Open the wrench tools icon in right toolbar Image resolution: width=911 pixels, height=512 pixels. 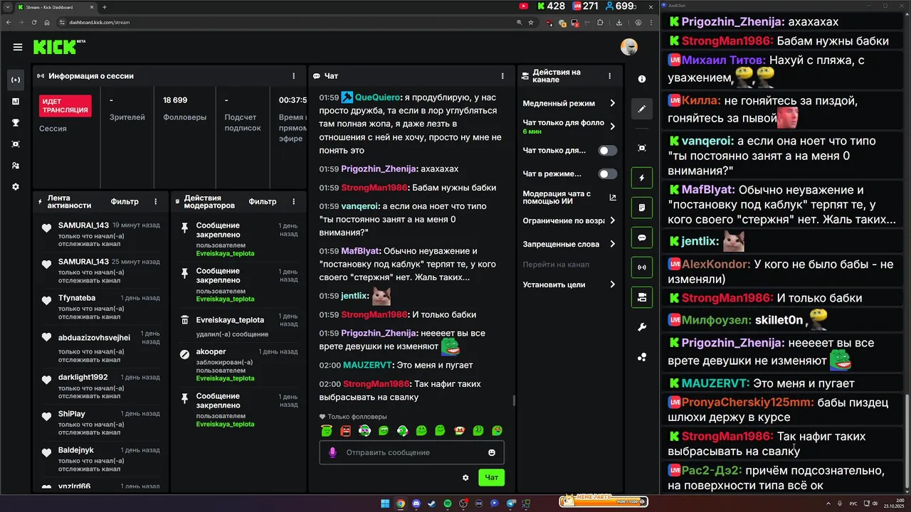(642, 327)
